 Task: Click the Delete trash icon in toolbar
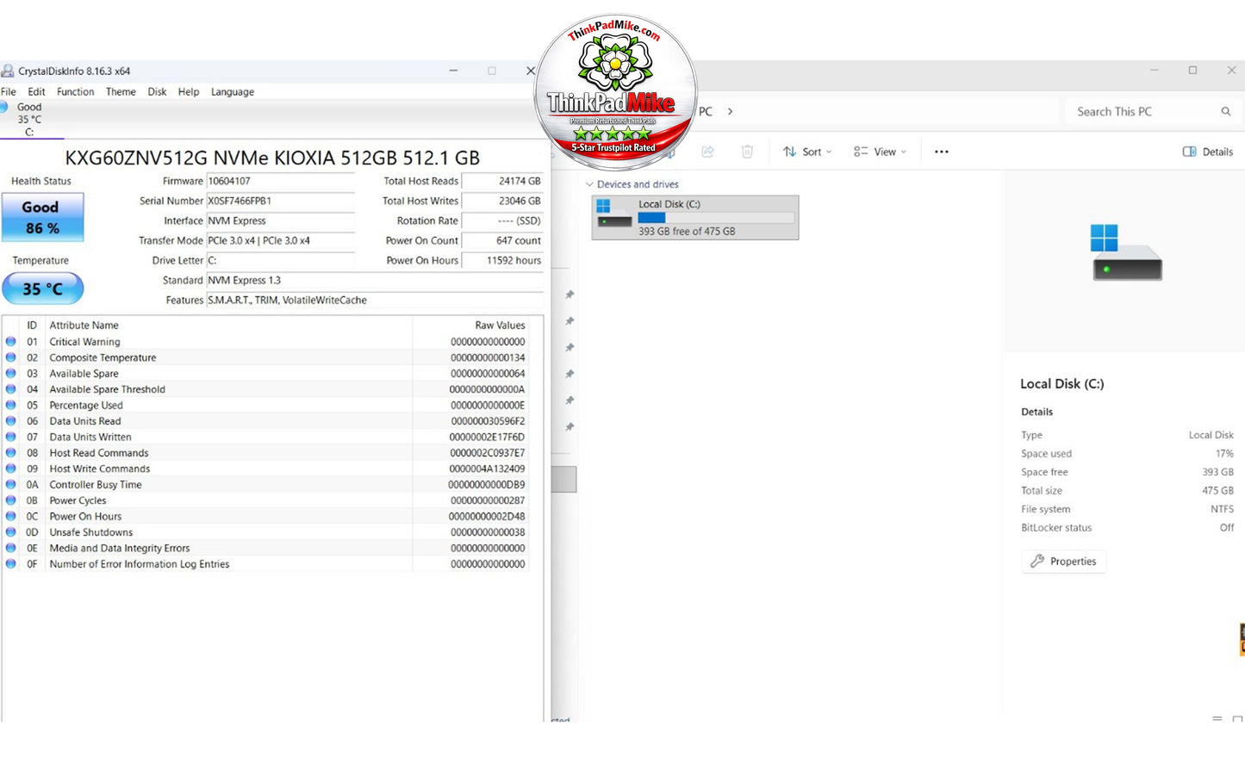point(747,152)
